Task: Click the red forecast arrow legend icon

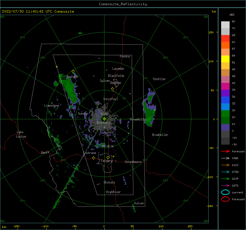Action: coord(225,151)
